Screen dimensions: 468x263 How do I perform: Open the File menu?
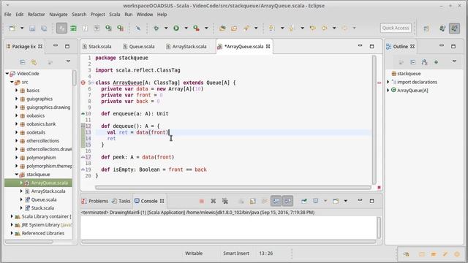tap(8, 15)
